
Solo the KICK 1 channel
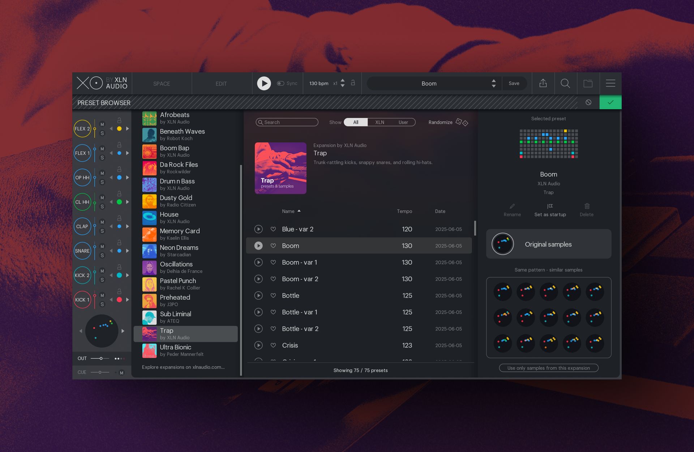(x=102, y=304)
